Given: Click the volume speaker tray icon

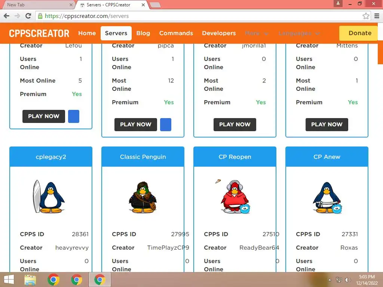Looking at the screenshot, I should pos(347,280).
